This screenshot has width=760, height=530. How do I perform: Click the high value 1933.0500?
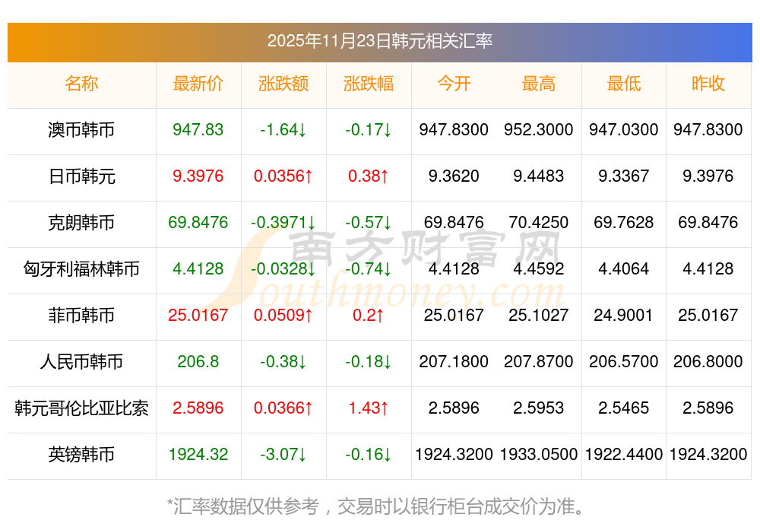539,455
